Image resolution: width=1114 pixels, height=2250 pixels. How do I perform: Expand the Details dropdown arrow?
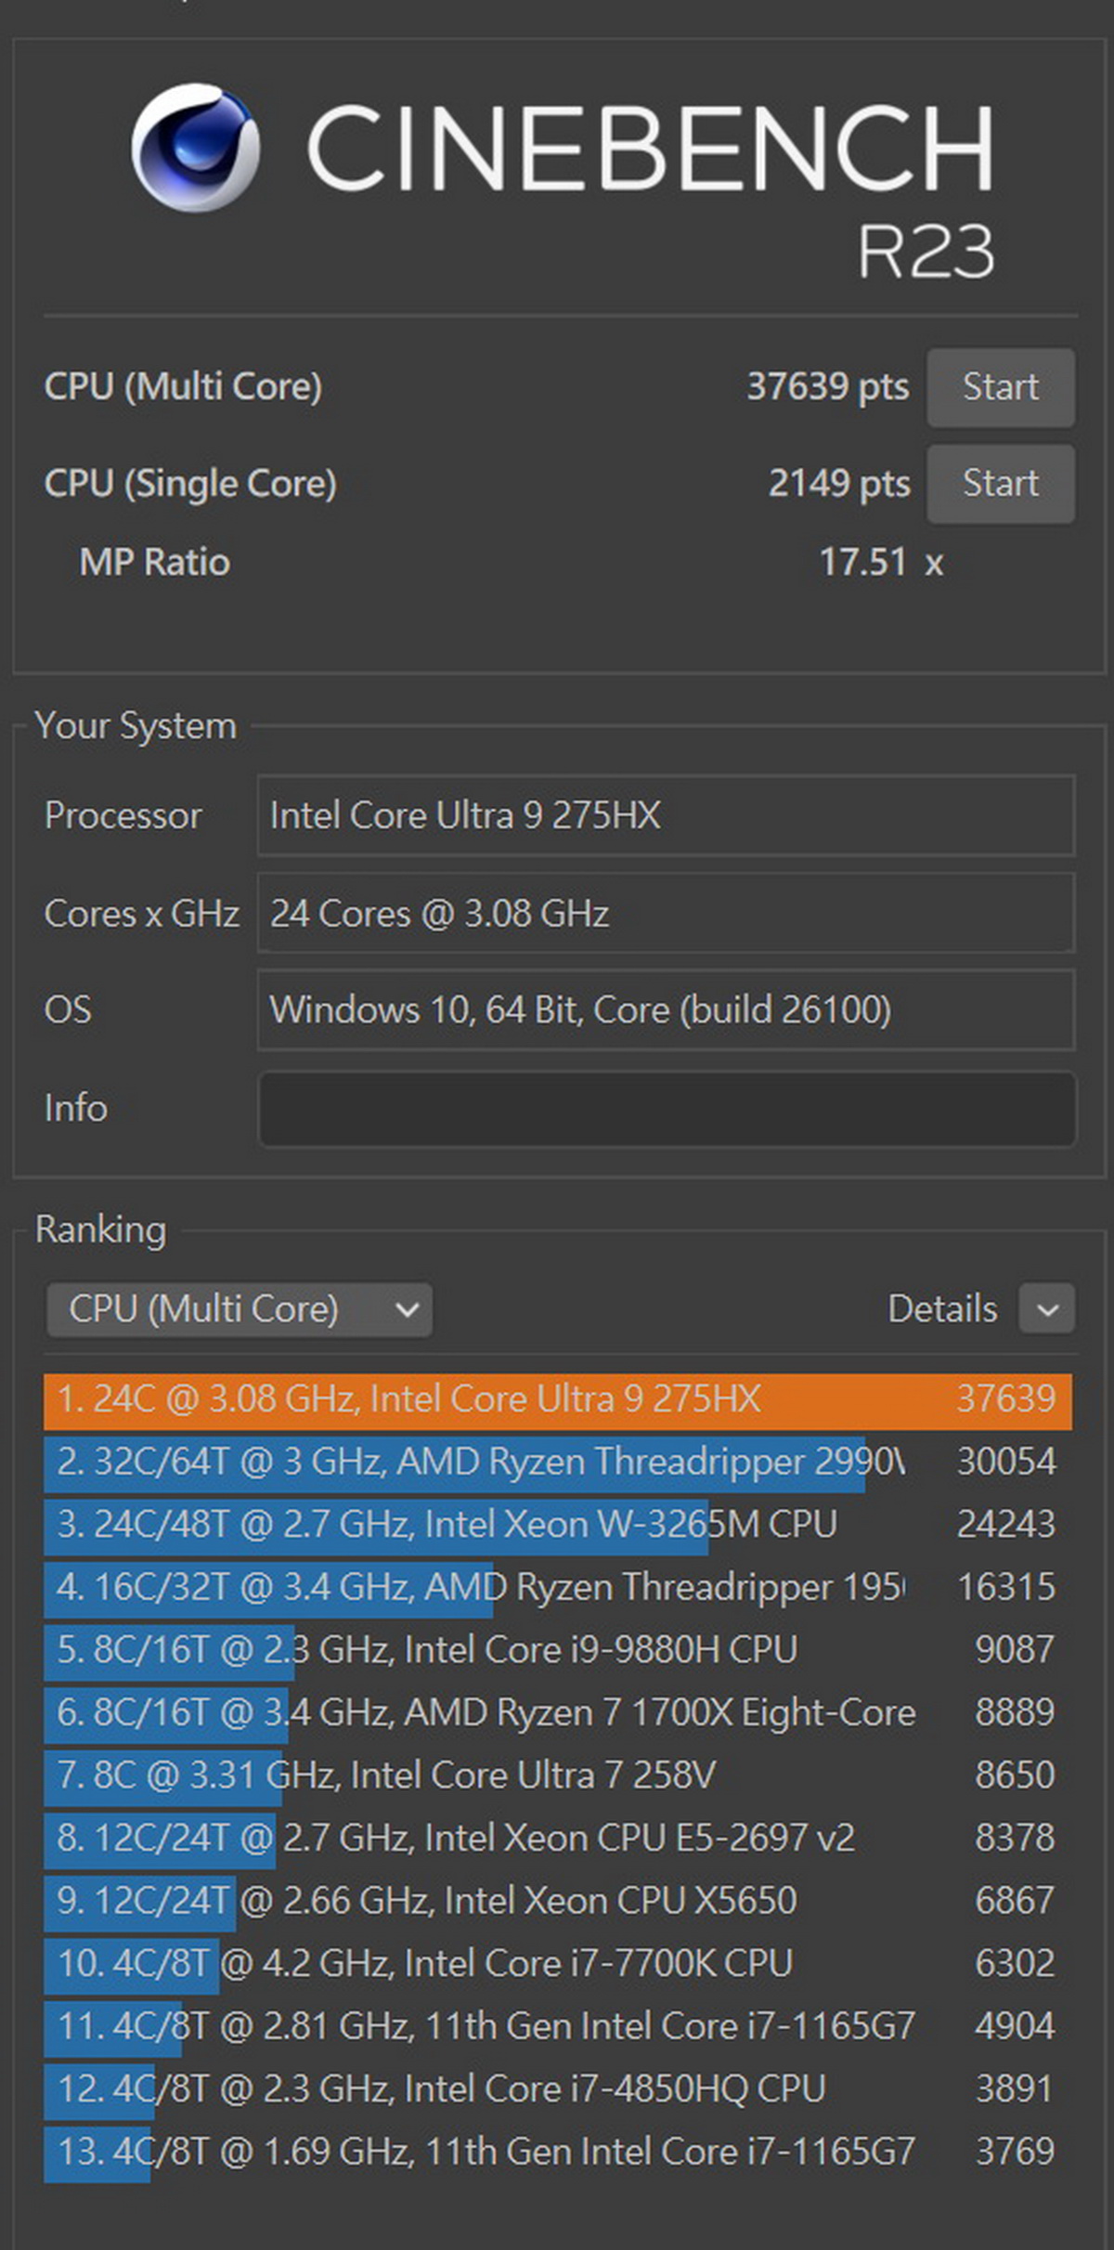[x=1046, y=1309]
